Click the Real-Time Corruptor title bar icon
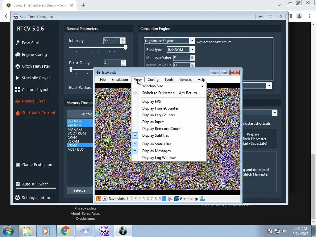This screenshot has width=316, height=237. pyautogui.click(x=16, y=16)
